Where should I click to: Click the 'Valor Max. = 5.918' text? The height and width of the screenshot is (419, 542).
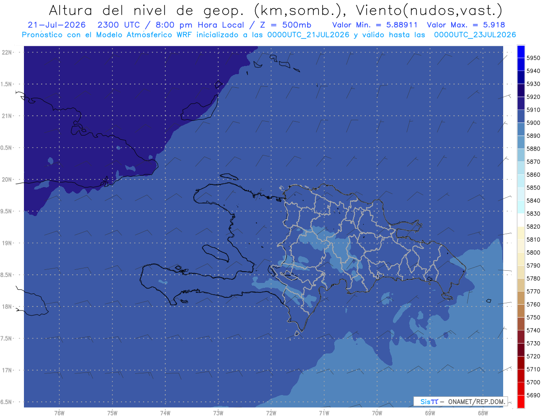[x=466, y=25]
